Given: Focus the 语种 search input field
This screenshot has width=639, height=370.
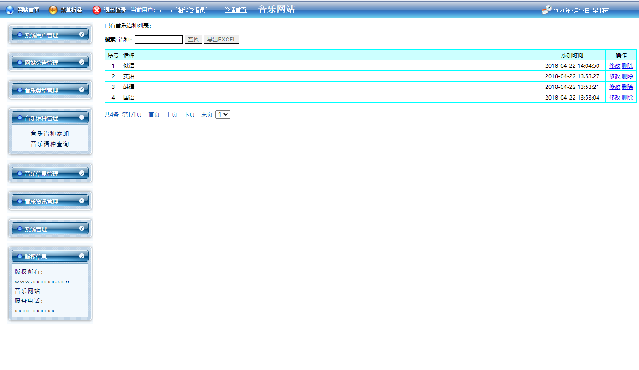Looking at the screenshot, I should (x=159, y=40).
